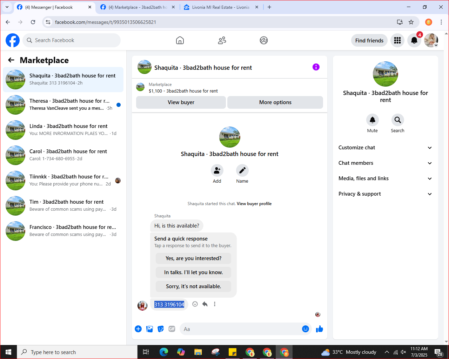Viewport: 449px width, 359px height.
Task: Open the Groups icon in top navigation
Action: (264, 40)
